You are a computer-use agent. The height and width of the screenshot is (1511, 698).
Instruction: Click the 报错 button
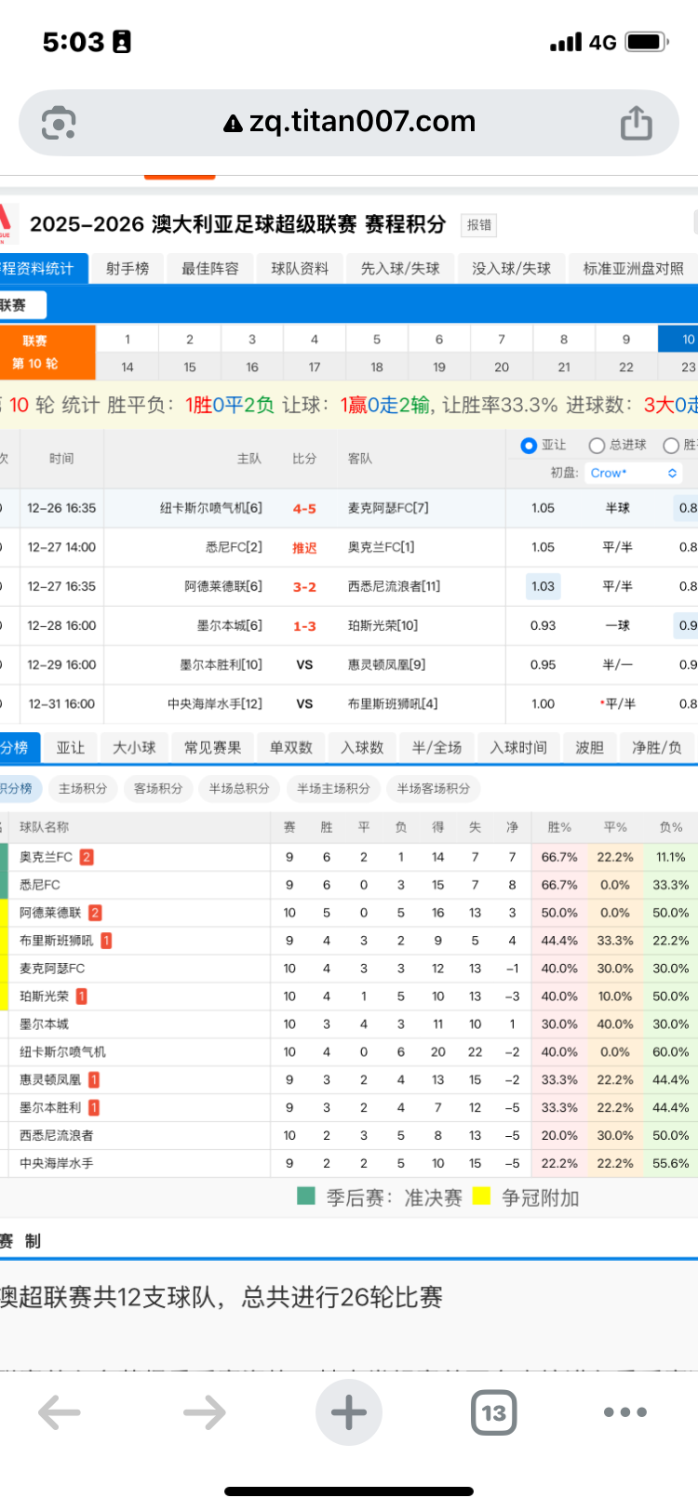click(479, 225)
